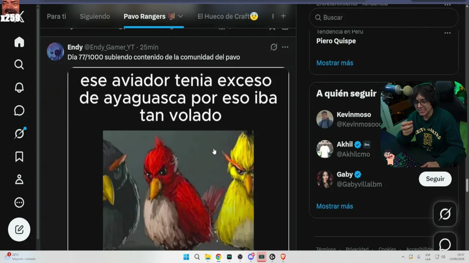Open Endy's profile name link
The image size is (469, 263).
[x=75, y=47]
